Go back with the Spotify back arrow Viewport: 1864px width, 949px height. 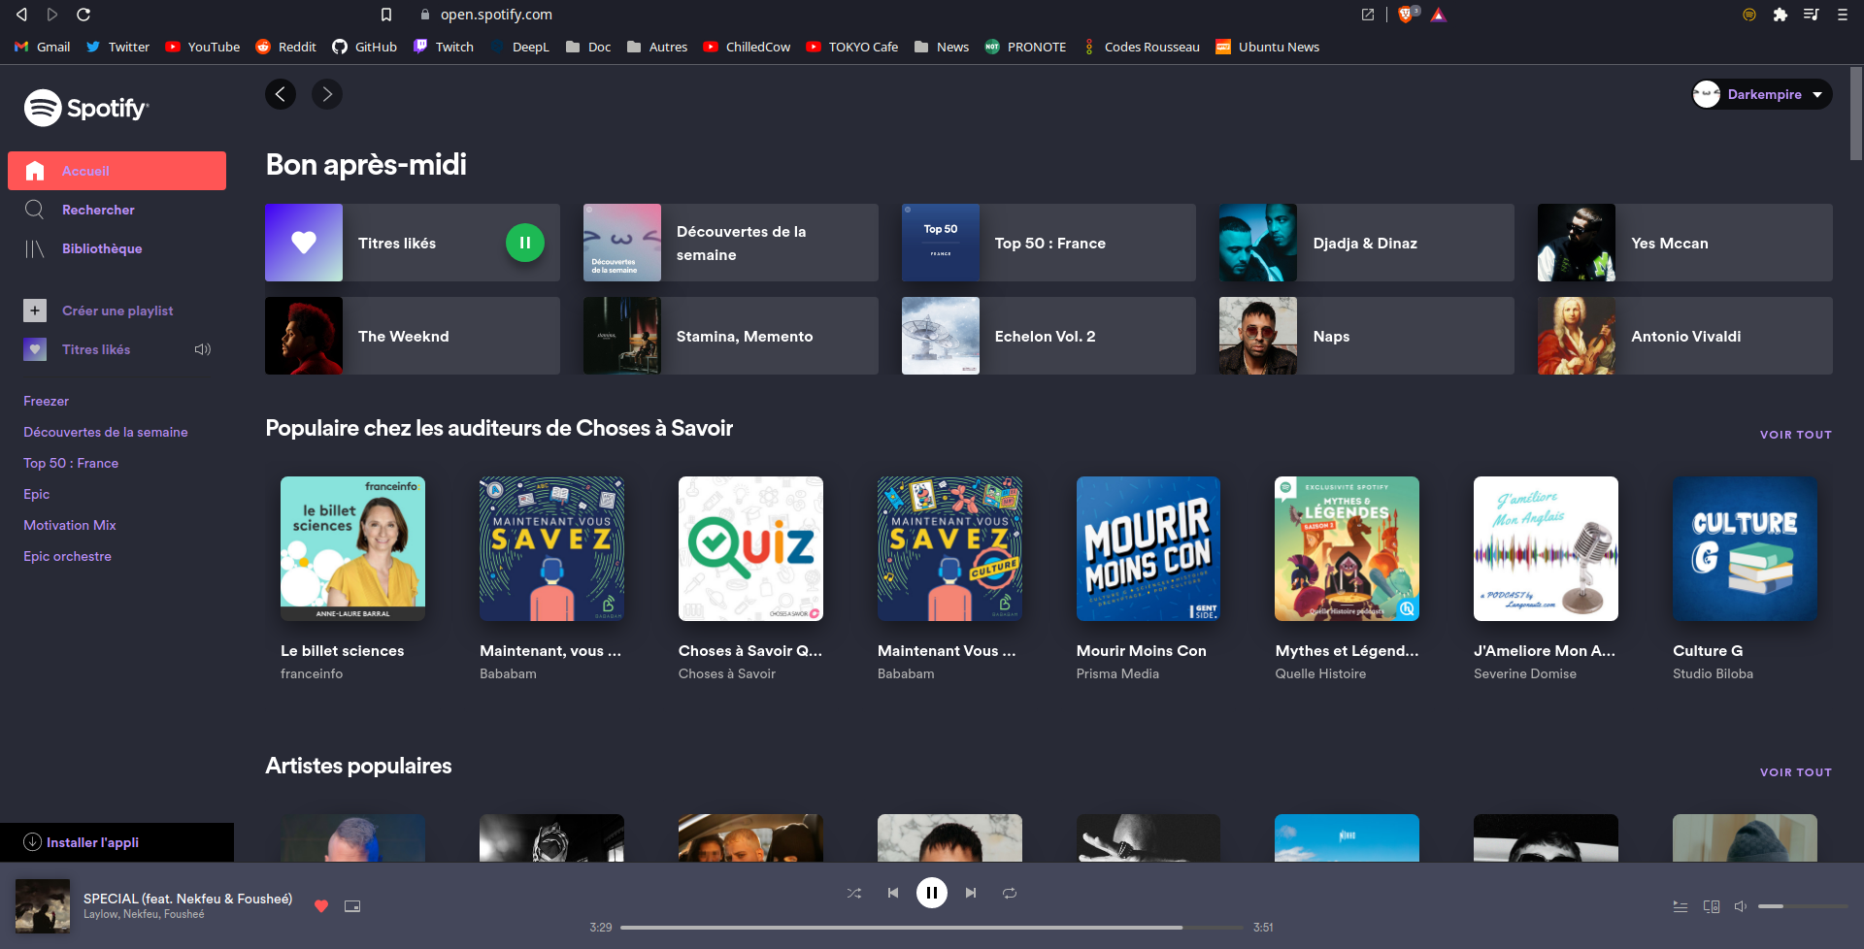[281, 94]
